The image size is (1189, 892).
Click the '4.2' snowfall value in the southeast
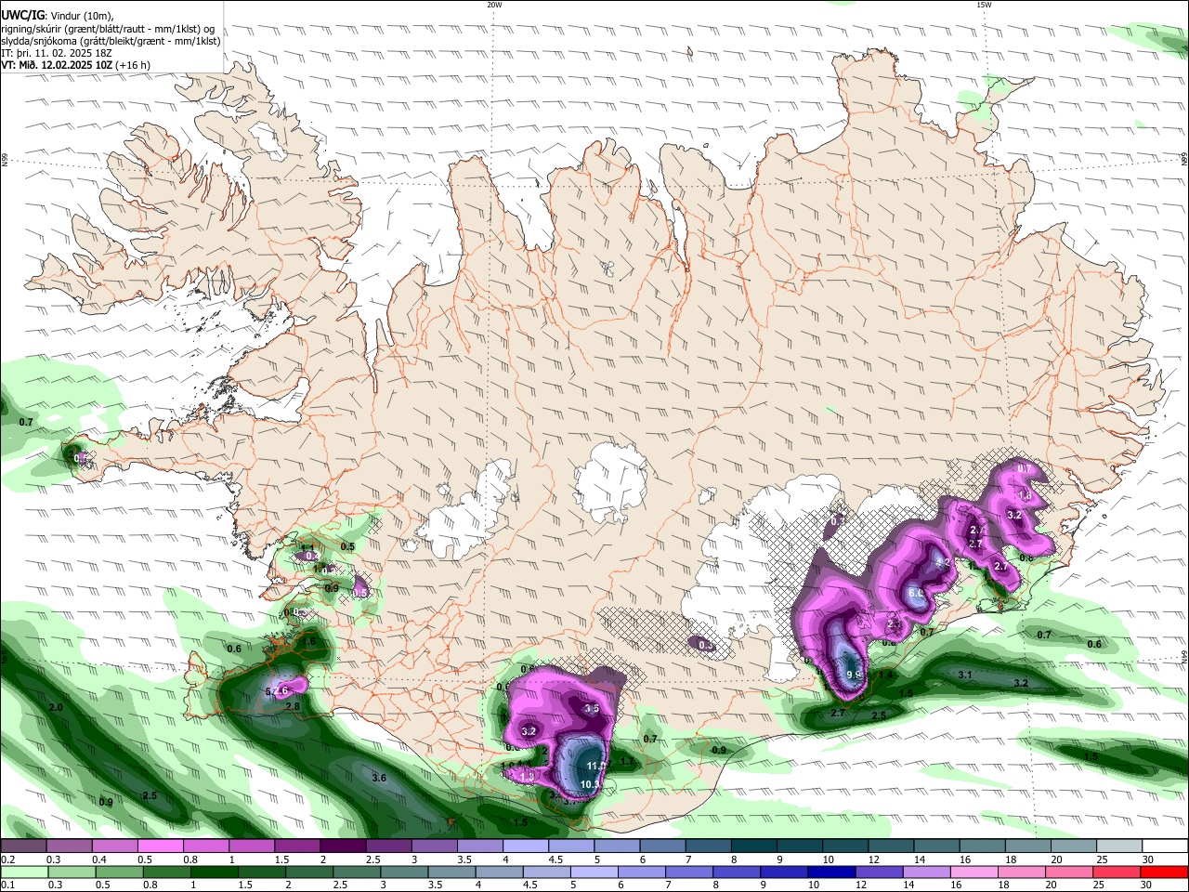[x=943, y=562]
